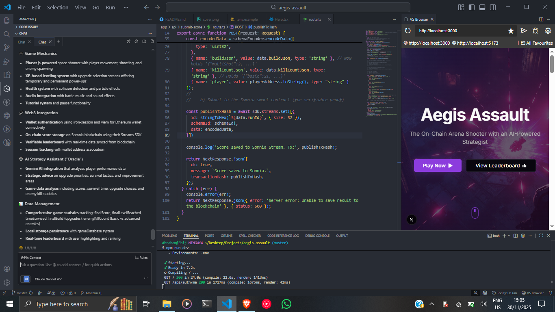Open the Explorer view in the activity bar
Screen dimensions: 555x312
tap(7, 20)
